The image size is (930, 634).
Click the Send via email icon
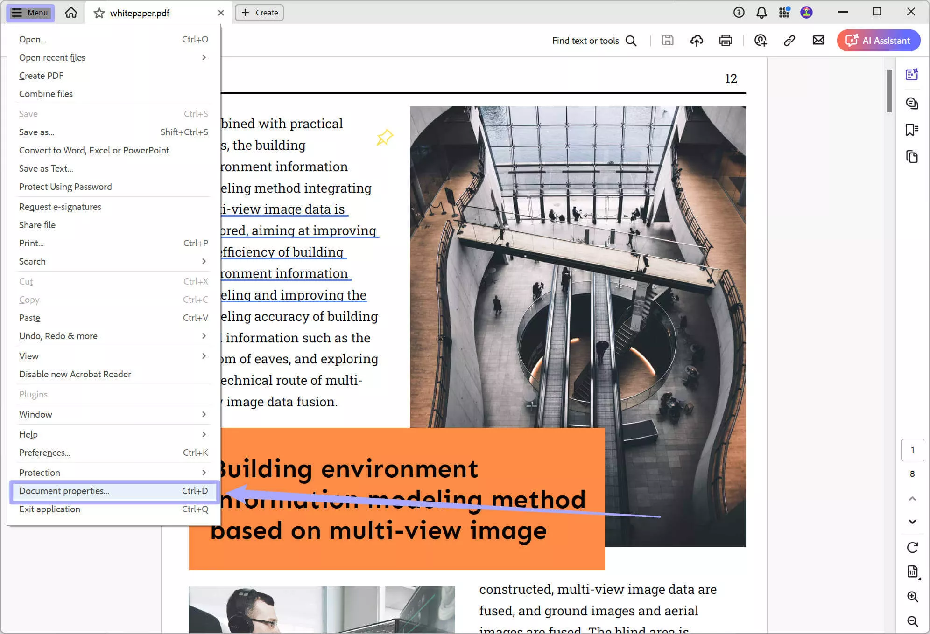point(818,40)
